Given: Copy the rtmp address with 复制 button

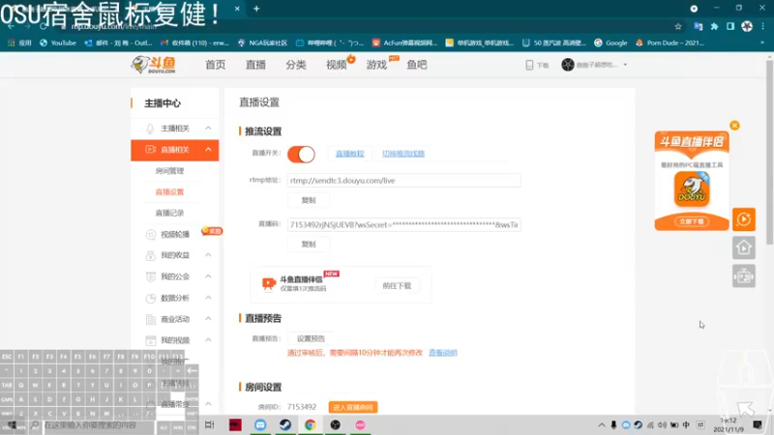Looking at the screenshot, I should (x=309, y=200).
